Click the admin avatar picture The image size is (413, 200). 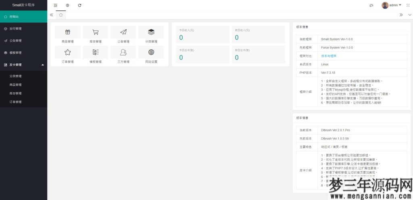tap(385, 5)
